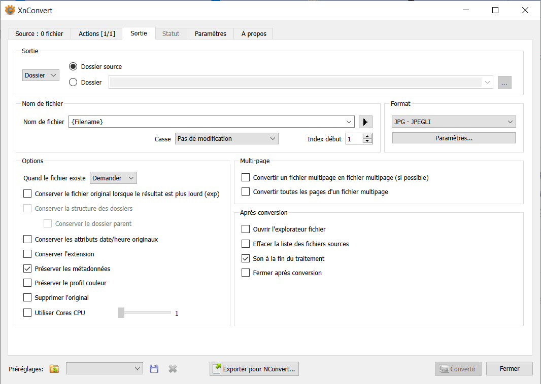
Task: Open the A propos tab
Action: tap(253, 34)
